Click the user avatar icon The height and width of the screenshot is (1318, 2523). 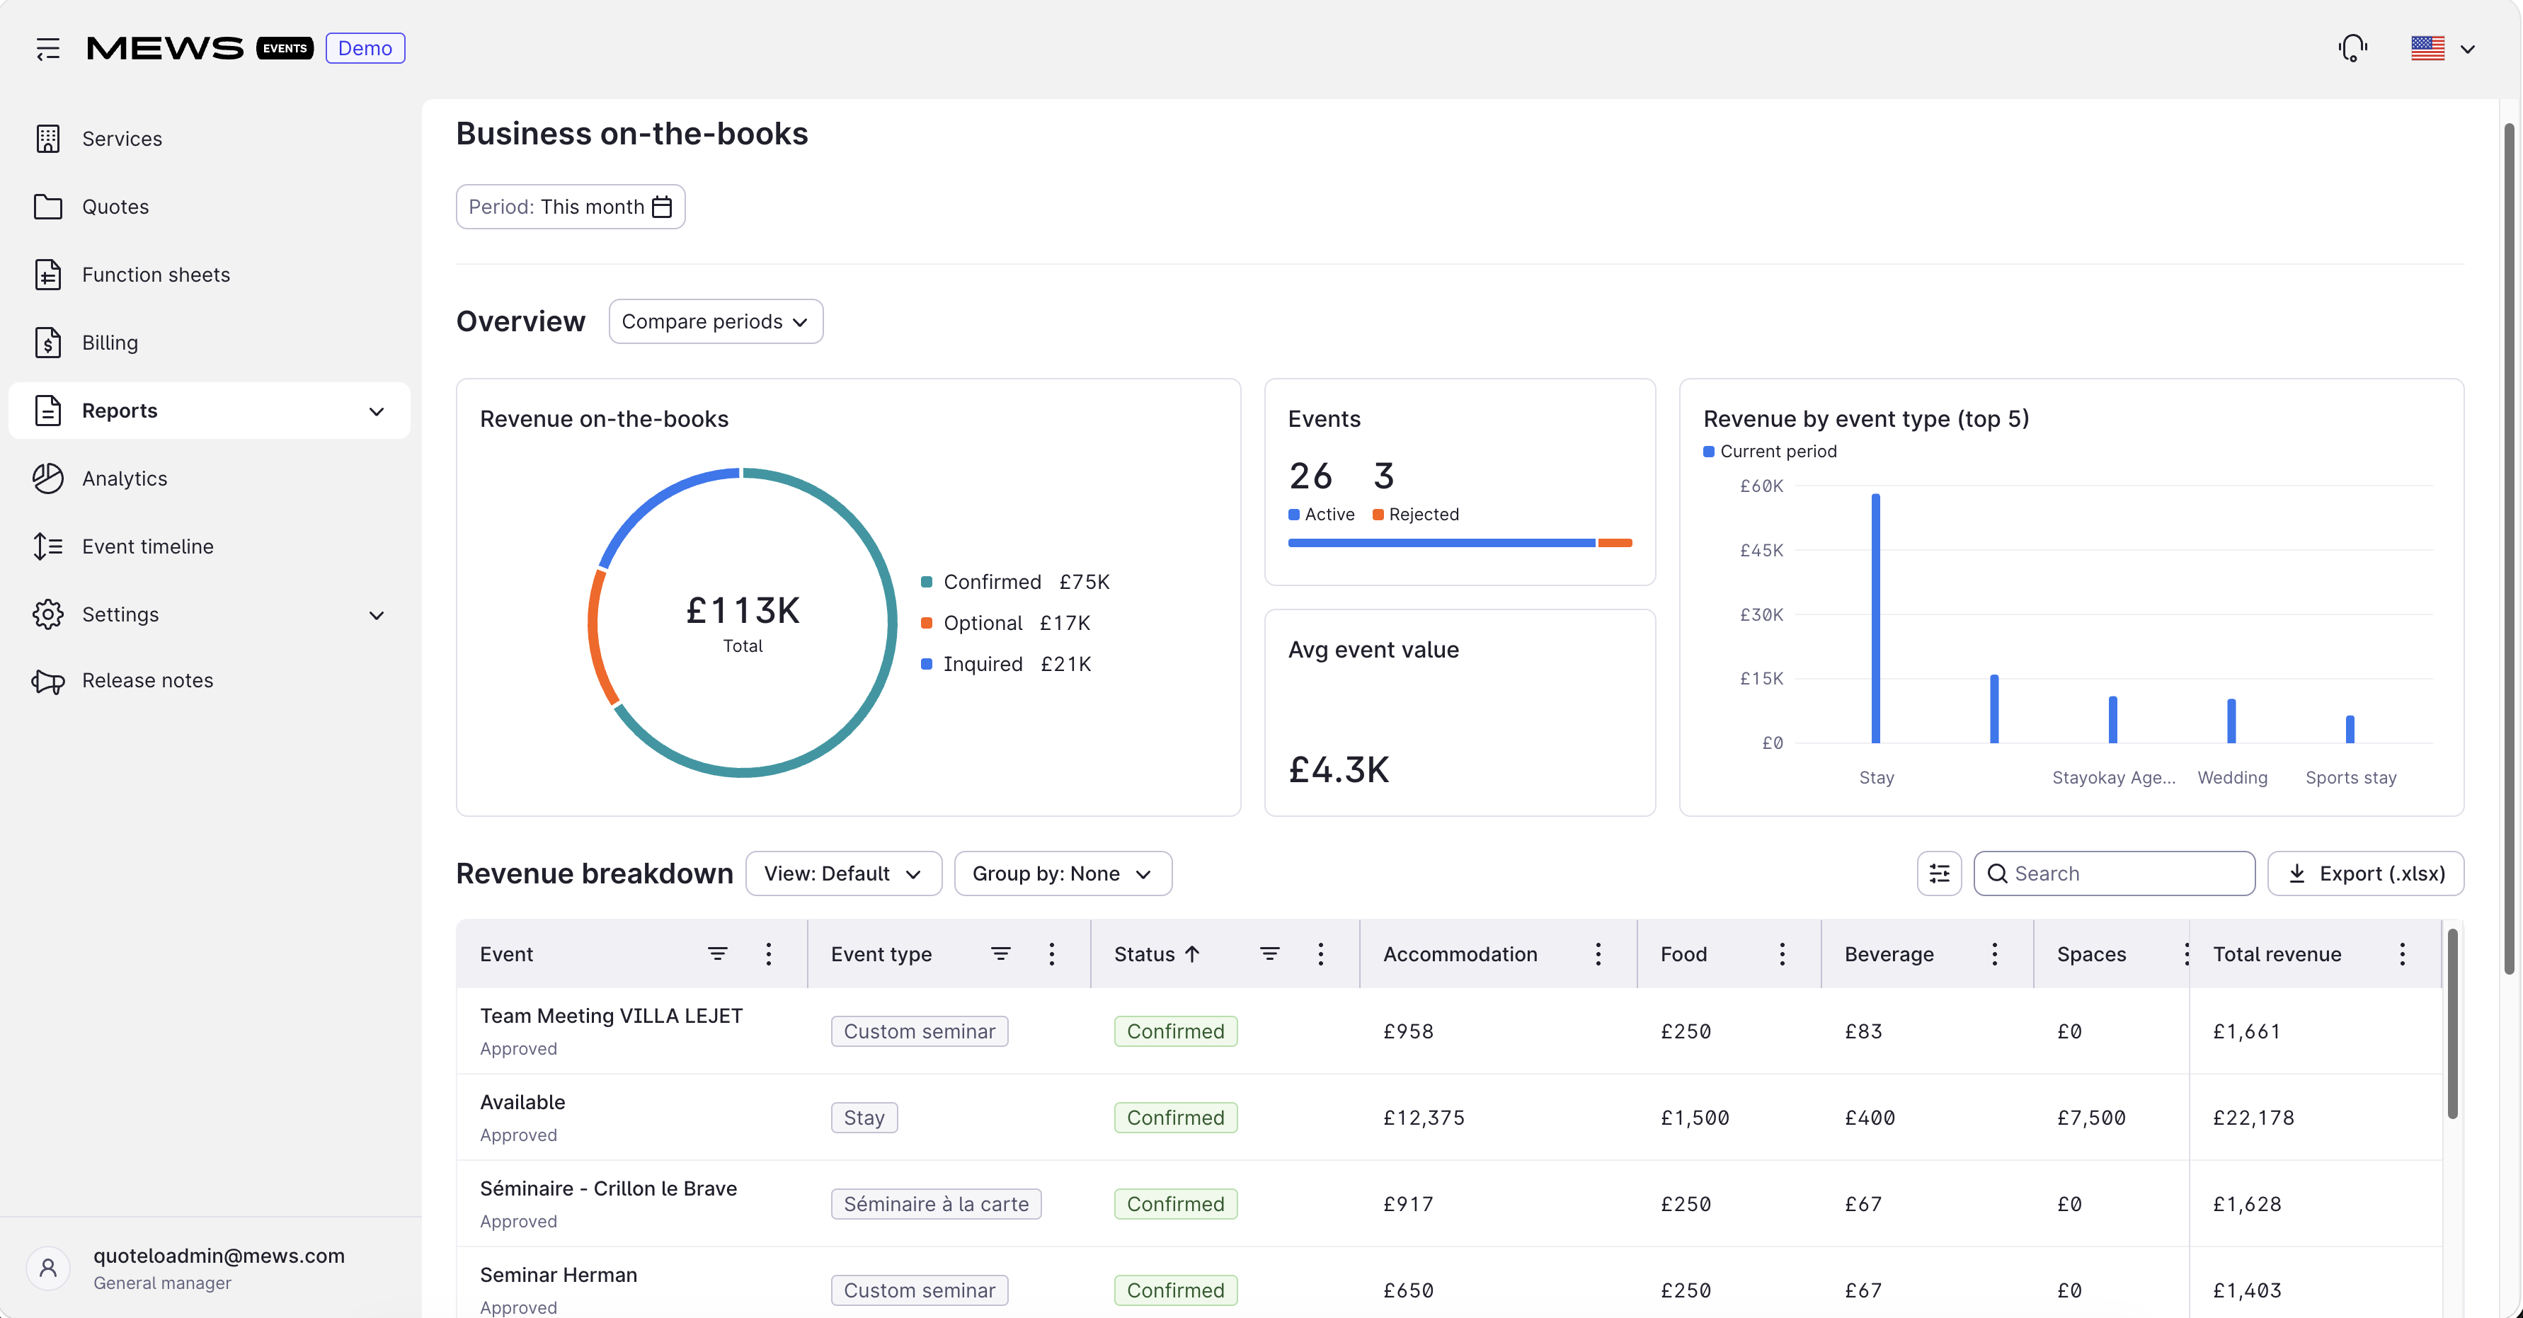coord(47,1269)
